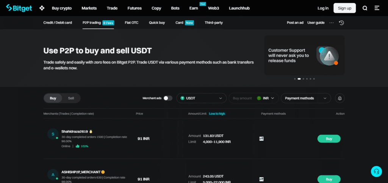Open the INR currency dropdown
Viewport: 388px width, 183px height.
click(266, 98)
